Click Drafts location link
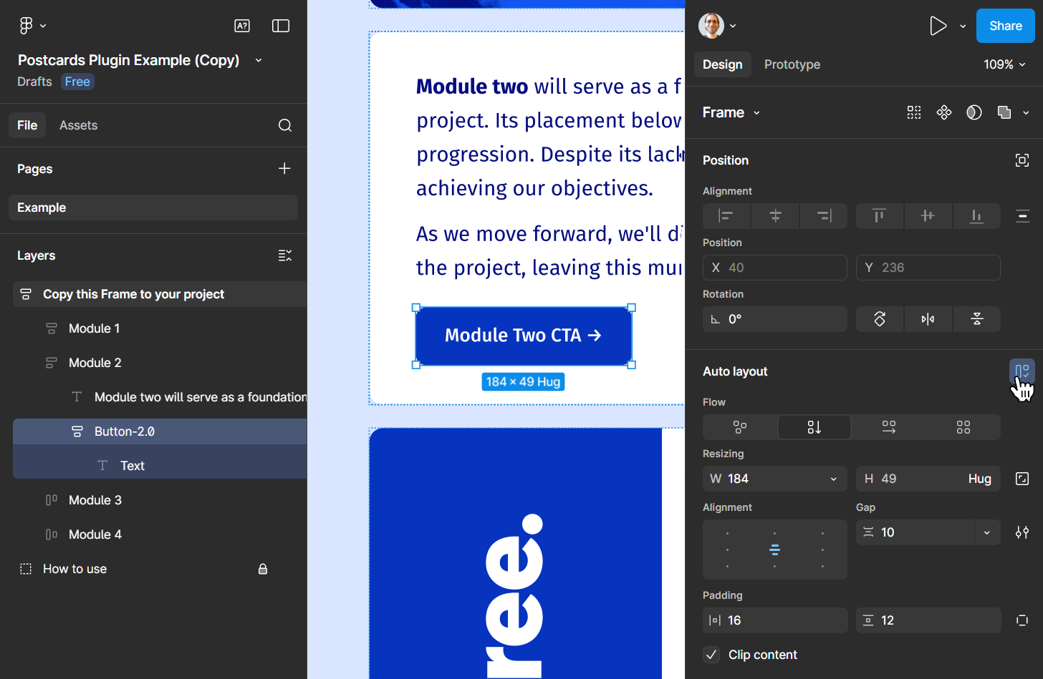1043x679 pixels. click(x=34, y=82)
